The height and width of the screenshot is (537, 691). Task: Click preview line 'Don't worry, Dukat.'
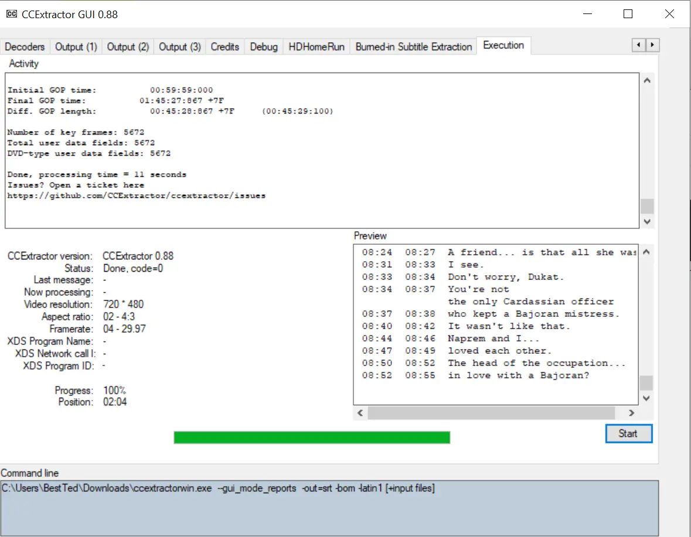(506, 277)
